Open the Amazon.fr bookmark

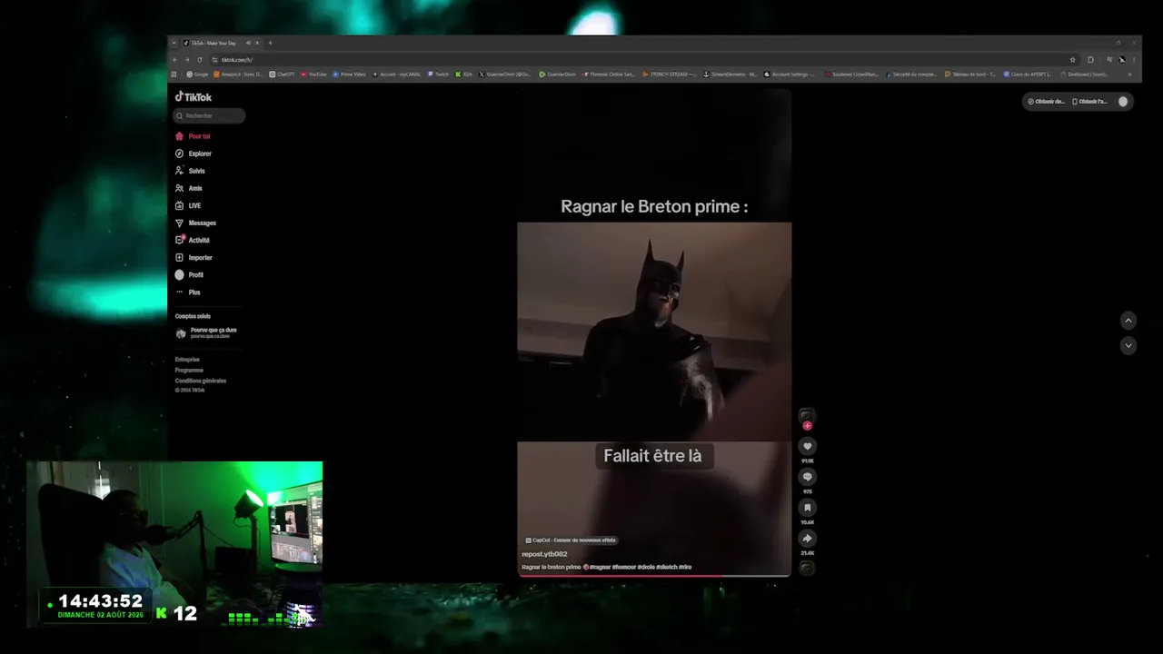238,74
